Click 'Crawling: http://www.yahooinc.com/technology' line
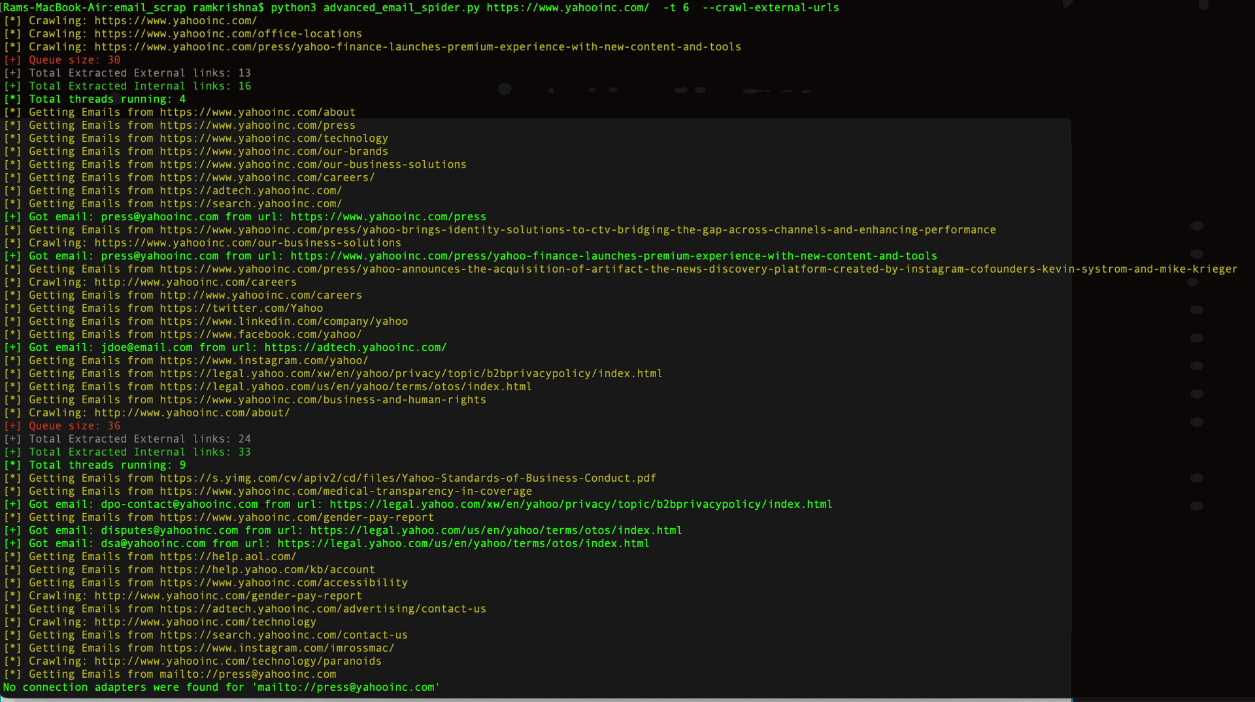The height and width of the screenshot is (702, 1255). [160, 622]
